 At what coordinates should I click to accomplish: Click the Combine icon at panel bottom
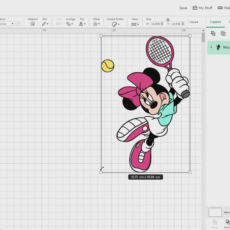pos(227,222)
